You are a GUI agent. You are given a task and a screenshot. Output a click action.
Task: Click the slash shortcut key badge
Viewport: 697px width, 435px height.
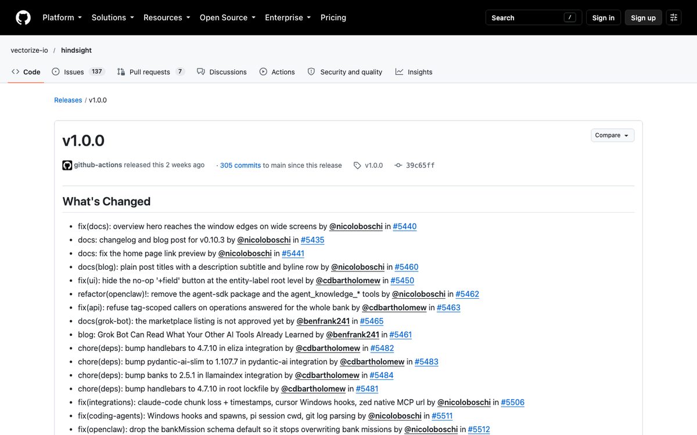[x=570, y=17]
